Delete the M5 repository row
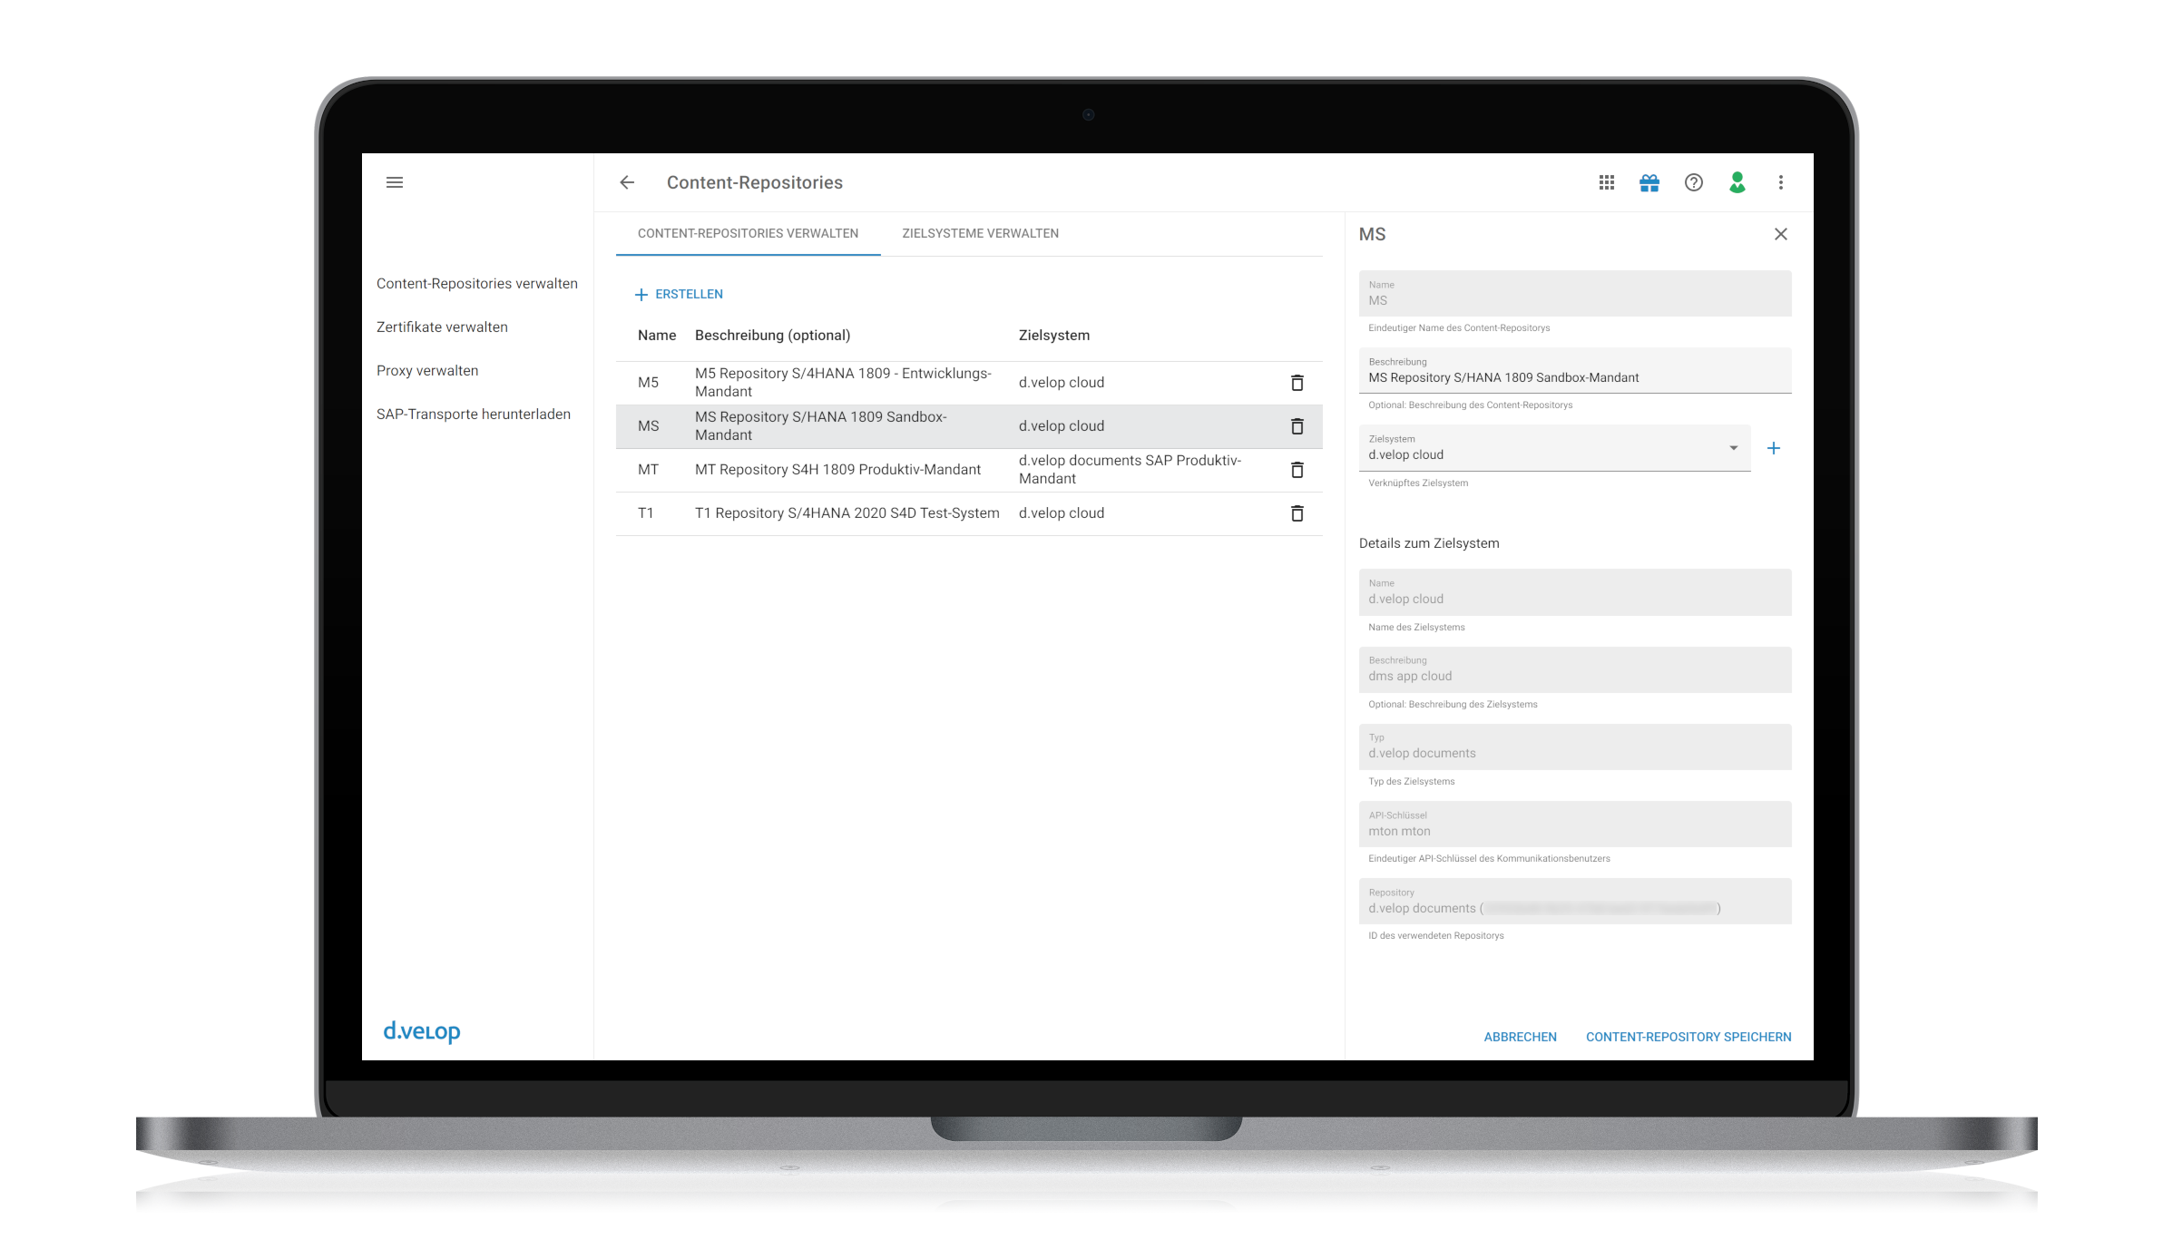Viewport: 2173px width, 1249px height. pyautogui.click(x=1297, y=383)
